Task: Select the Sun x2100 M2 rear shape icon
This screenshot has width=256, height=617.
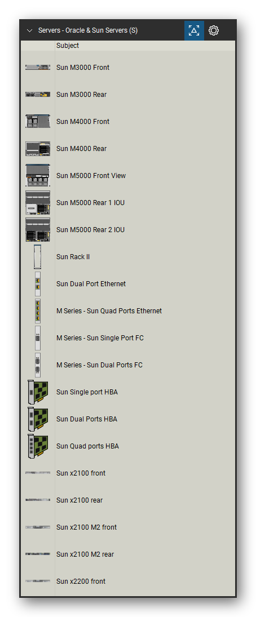Action: pos(38,554)
